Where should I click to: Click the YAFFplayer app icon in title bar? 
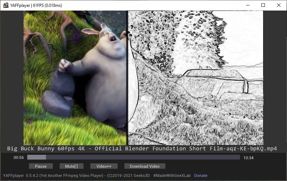[x=6, y=5]
